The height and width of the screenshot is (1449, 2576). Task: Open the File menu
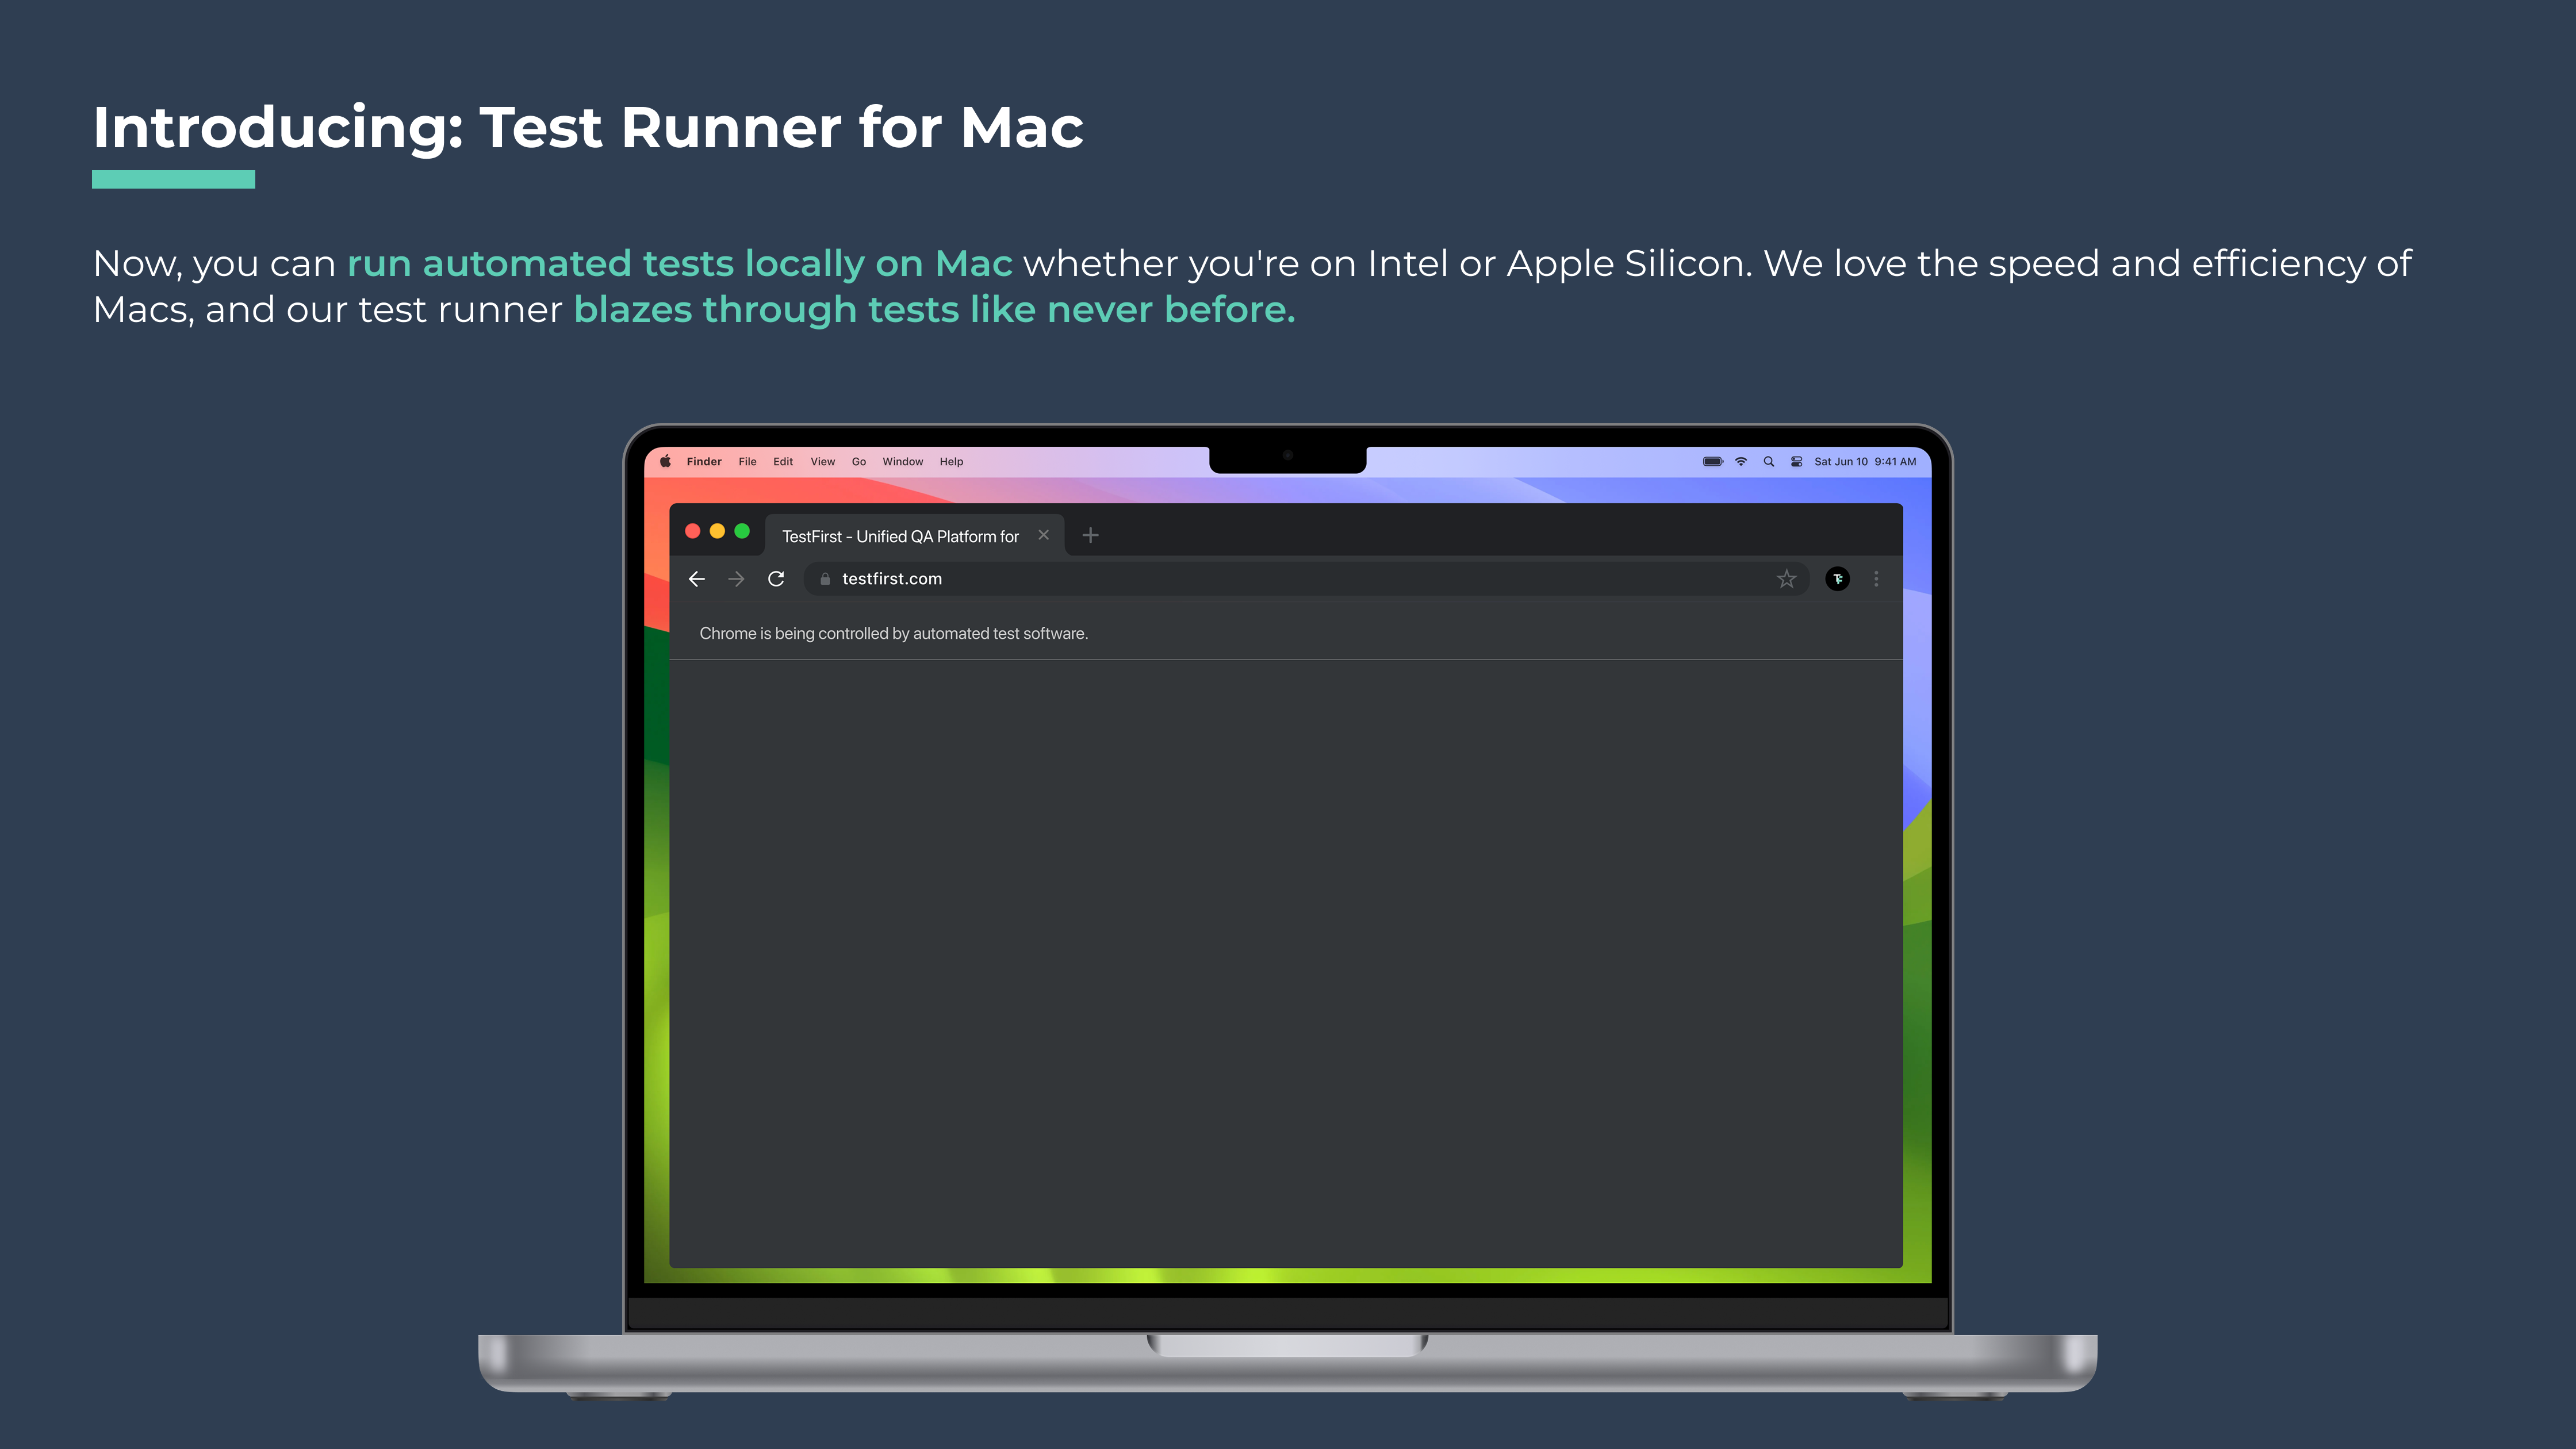(x=747, y=462)
